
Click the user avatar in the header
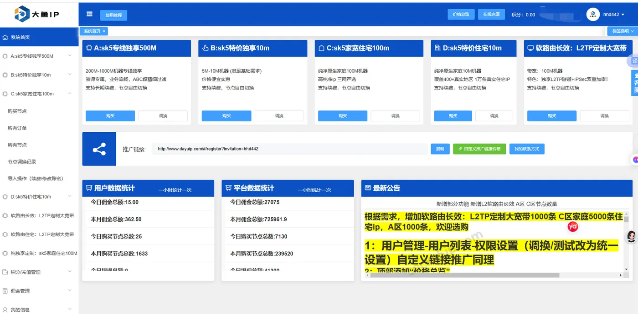coord(593,15)
